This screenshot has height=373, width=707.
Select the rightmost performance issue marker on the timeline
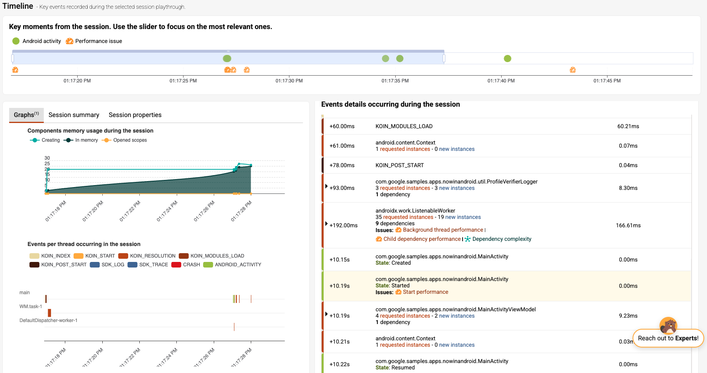coord(572,70)
